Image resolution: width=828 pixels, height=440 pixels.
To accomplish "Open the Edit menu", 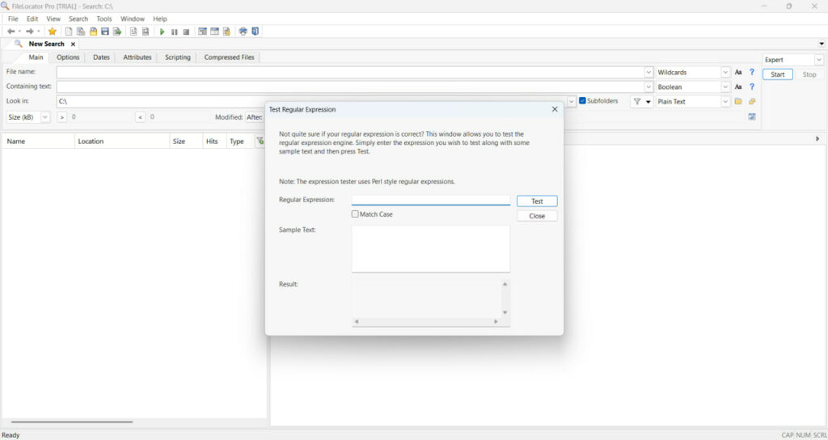I will coord(32,19).
